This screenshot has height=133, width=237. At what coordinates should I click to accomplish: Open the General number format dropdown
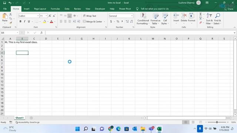click(x=132, y=16)
